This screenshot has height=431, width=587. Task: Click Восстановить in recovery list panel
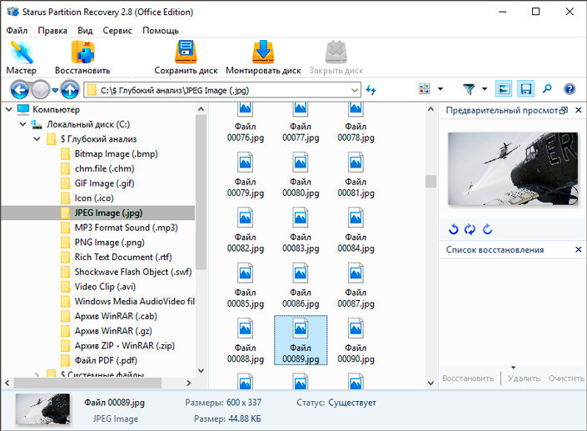[x=468, y=378]
